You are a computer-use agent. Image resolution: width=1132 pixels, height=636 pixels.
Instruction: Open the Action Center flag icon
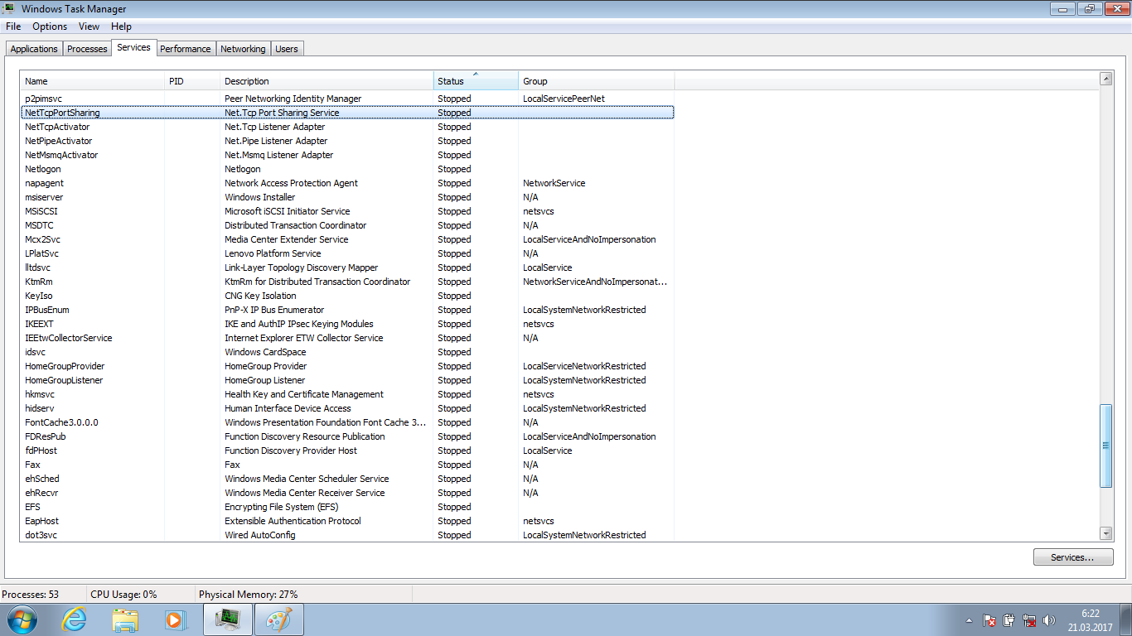click(989, 620)
